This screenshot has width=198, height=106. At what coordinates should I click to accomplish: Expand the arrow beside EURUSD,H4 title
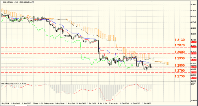pyautogui.click(x=2, y=2)
